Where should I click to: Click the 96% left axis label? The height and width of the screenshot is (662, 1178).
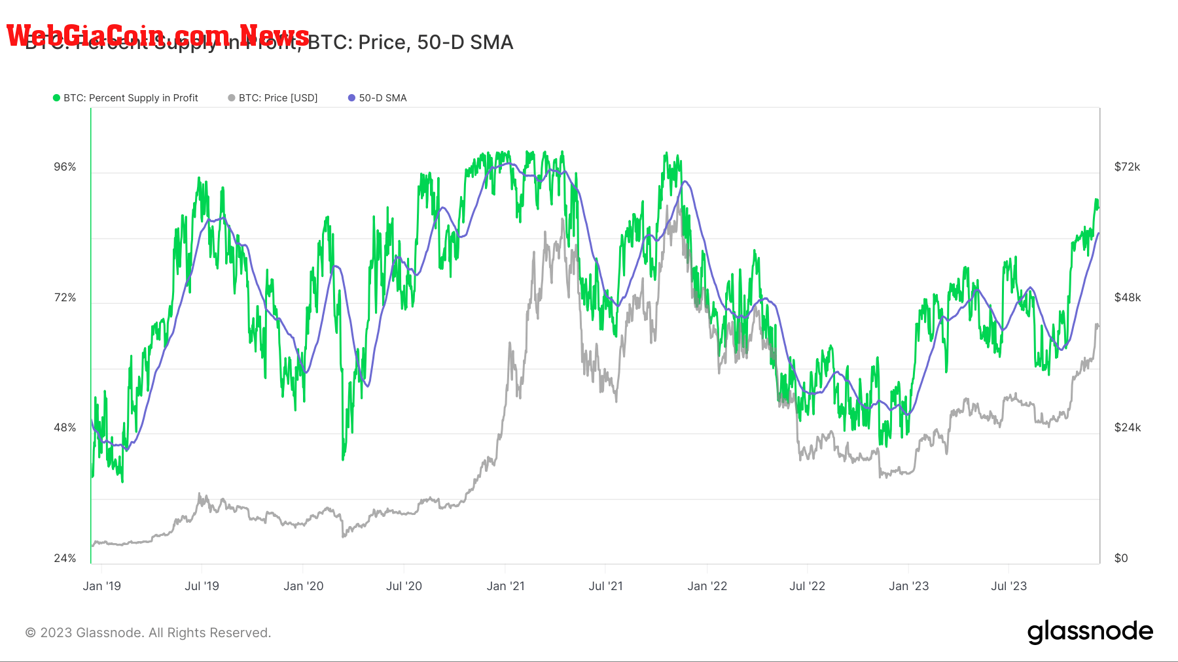[65, 167]
